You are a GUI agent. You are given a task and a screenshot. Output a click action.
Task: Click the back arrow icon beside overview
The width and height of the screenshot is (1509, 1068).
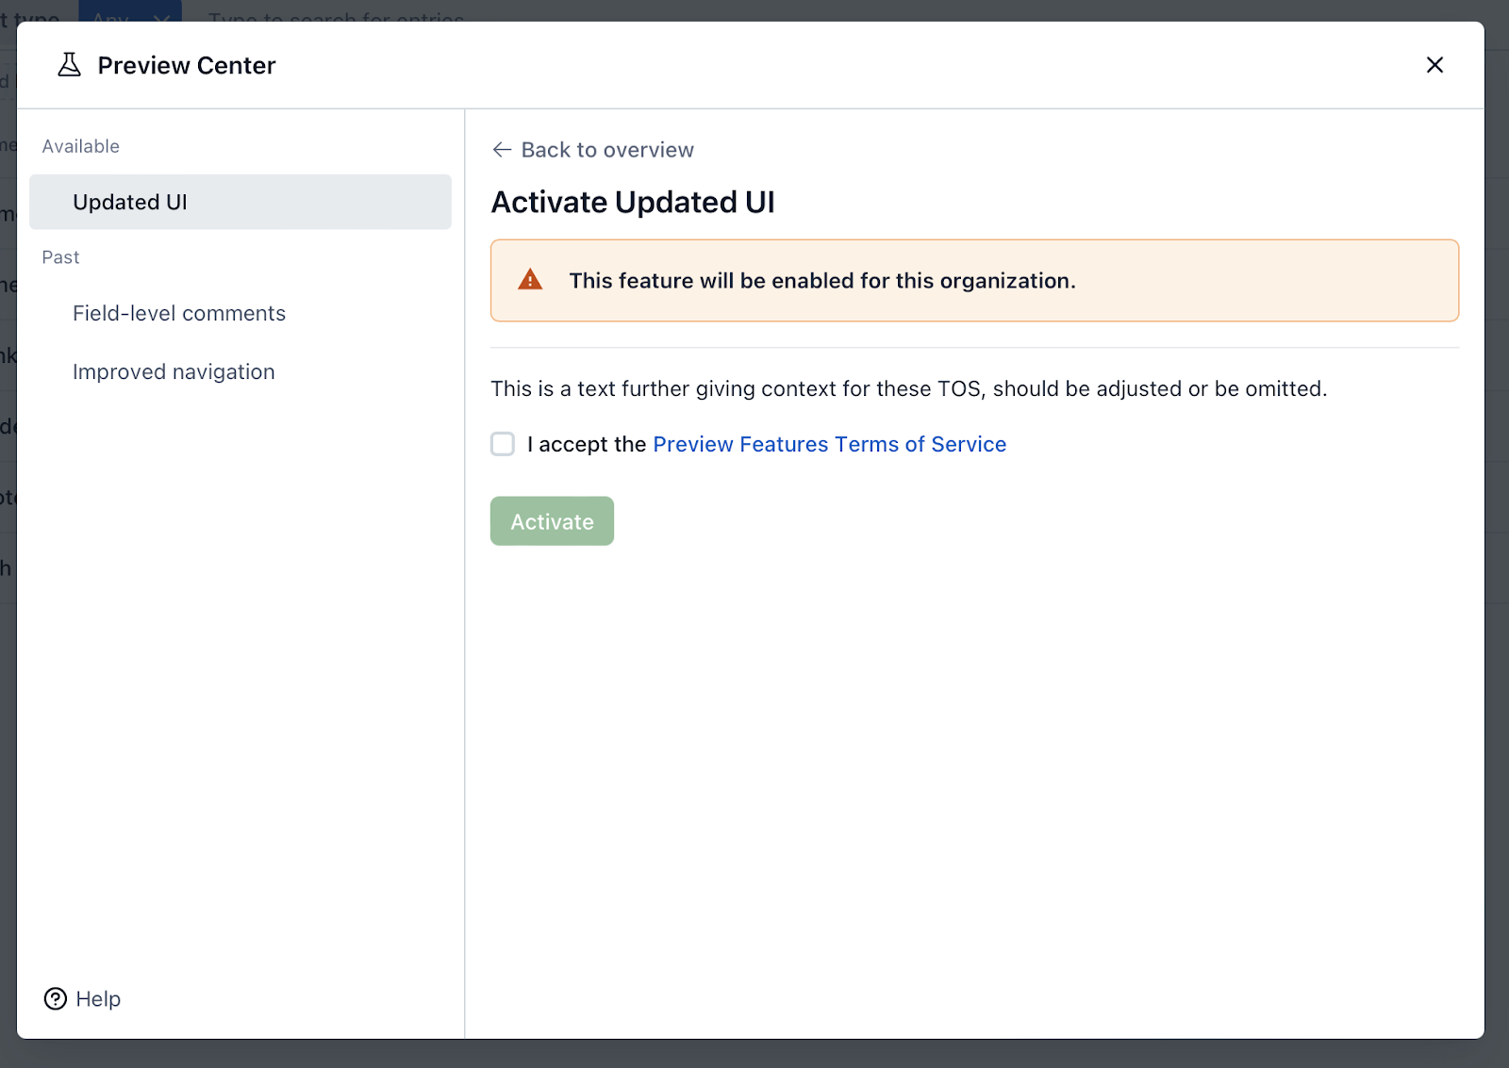(501, 149)
